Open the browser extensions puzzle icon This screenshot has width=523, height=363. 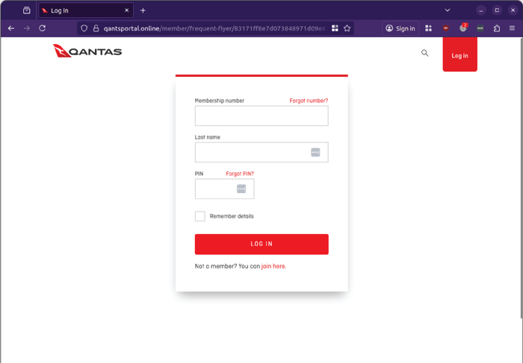(497, 28)
